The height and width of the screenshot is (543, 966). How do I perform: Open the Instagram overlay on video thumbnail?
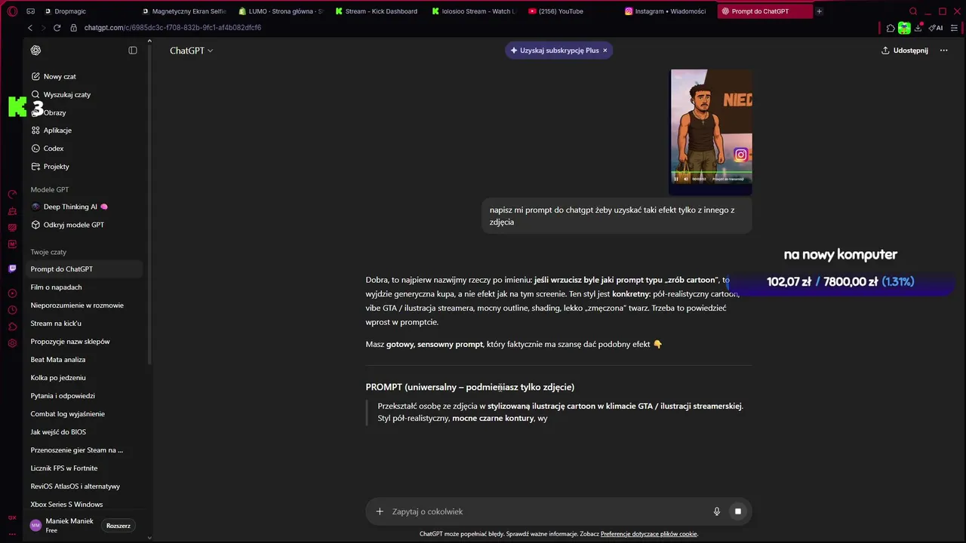(740, 155)
